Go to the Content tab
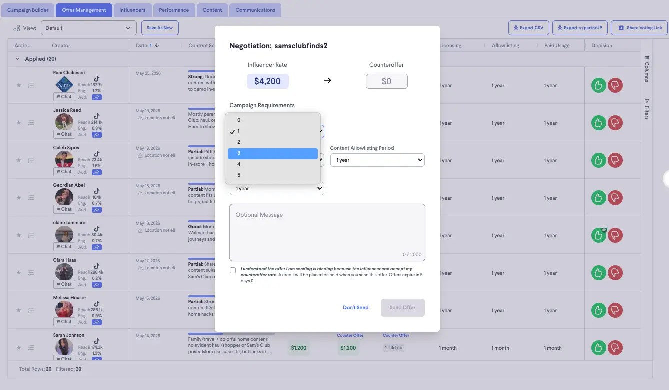Screen dimensions: 669x390 pos(212,10)
